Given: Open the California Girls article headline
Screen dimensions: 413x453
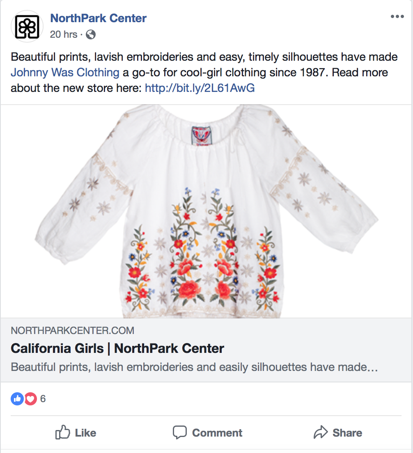Looking at the screenshot, I should [x=117, y=348].
